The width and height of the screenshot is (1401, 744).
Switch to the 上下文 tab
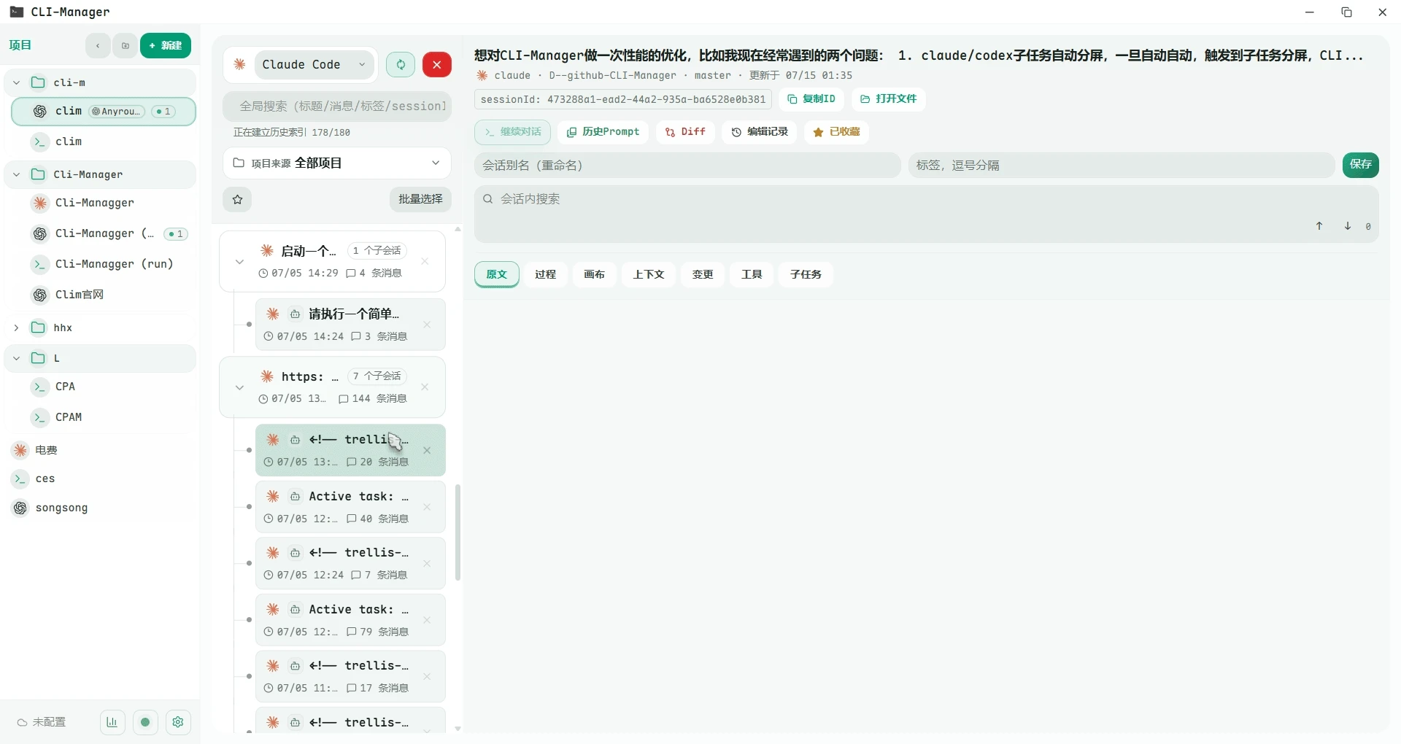(x=649, y=274)
